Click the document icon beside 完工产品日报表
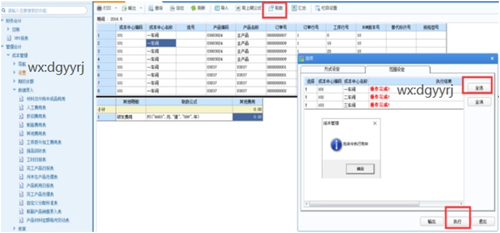500x233 pixels. point(21,168)
